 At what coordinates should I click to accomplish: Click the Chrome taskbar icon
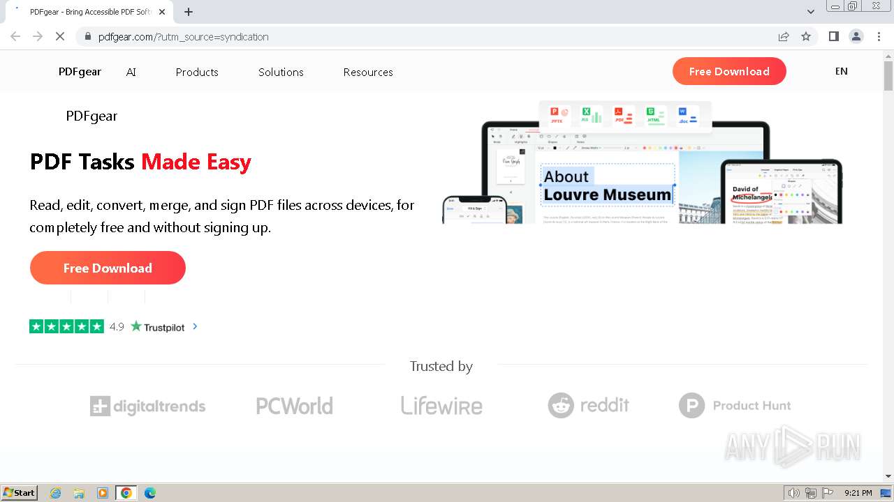click(126, 493)
